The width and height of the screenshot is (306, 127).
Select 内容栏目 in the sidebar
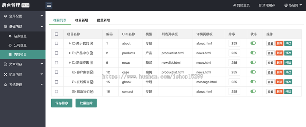coord(23,55)
